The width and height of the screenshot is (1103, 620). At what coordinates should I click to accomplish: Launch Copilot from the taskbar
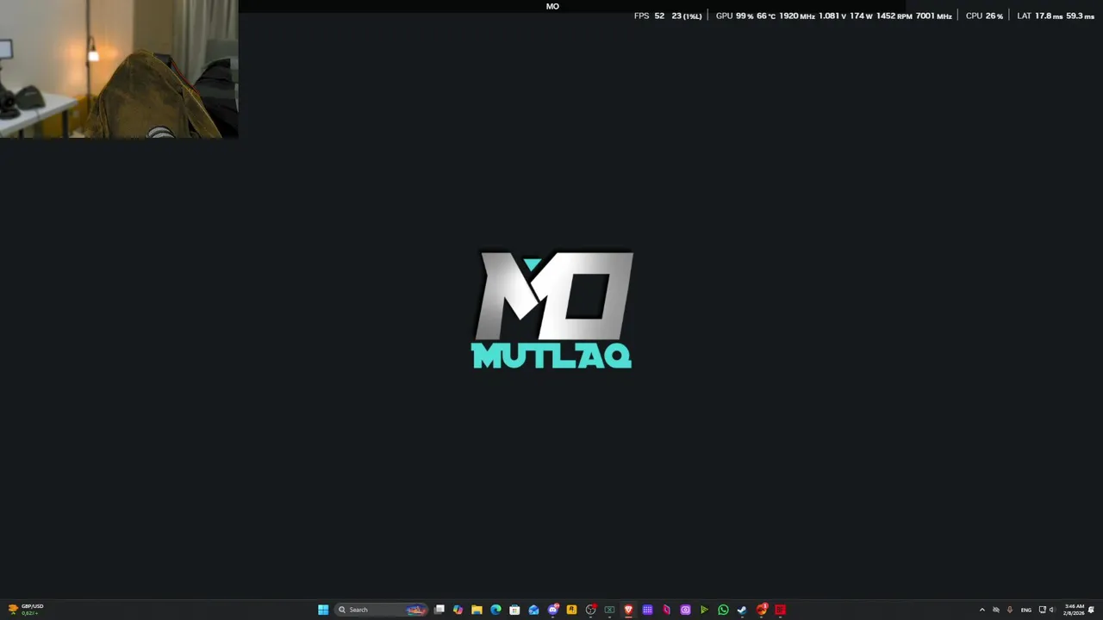pyautogui.click(x=458, y=610)
